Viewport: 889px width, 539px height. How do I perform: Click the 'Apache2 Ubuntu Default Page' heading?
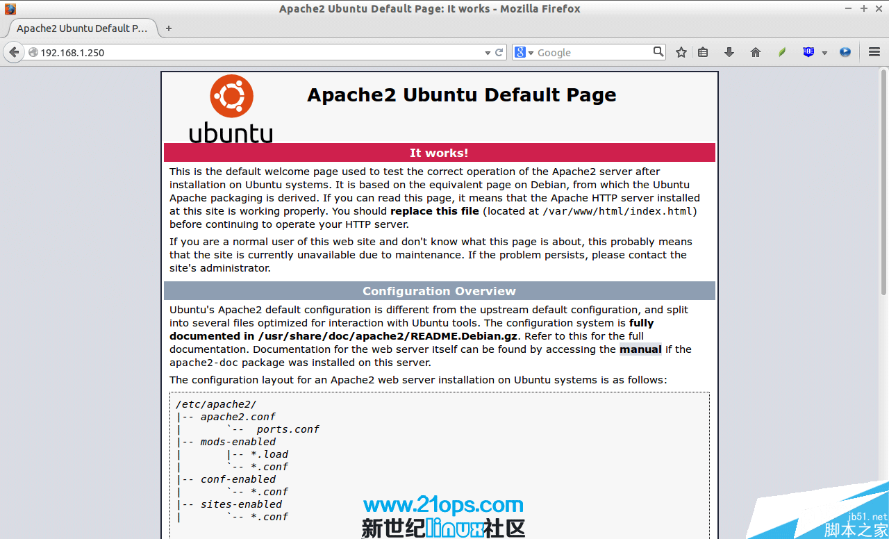(462, 95)
